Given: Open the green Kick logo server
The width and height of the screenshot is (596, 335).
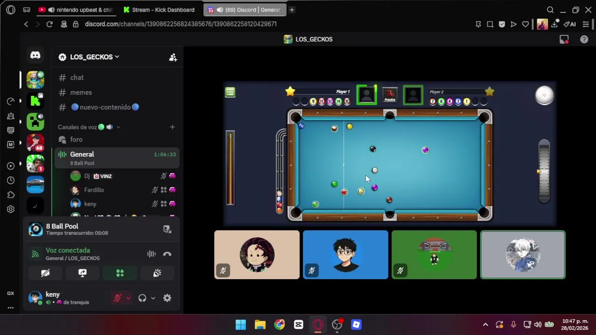Looking at the screenshot, I should [x=35, y=100].
